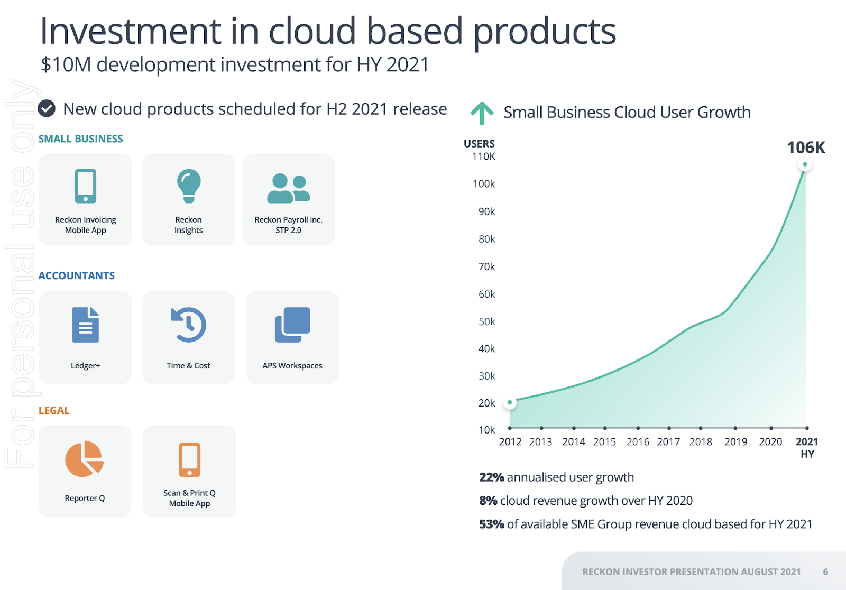Click the 2012 starting data point on chart

point(510,402)
